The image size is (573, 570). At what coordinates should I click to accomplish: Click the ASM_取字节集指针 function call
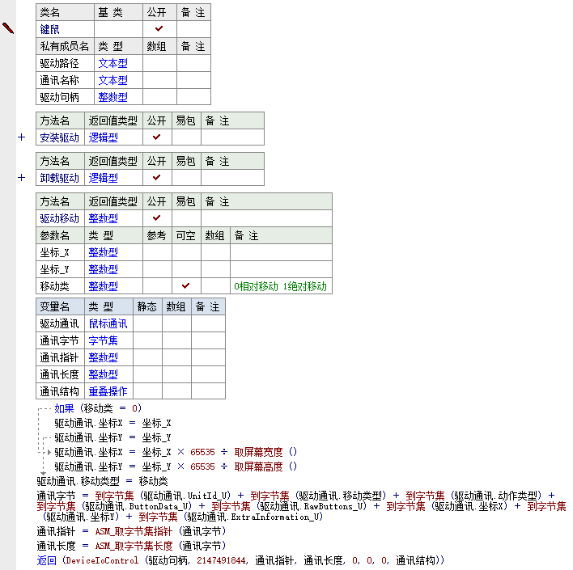coord(134,531)
